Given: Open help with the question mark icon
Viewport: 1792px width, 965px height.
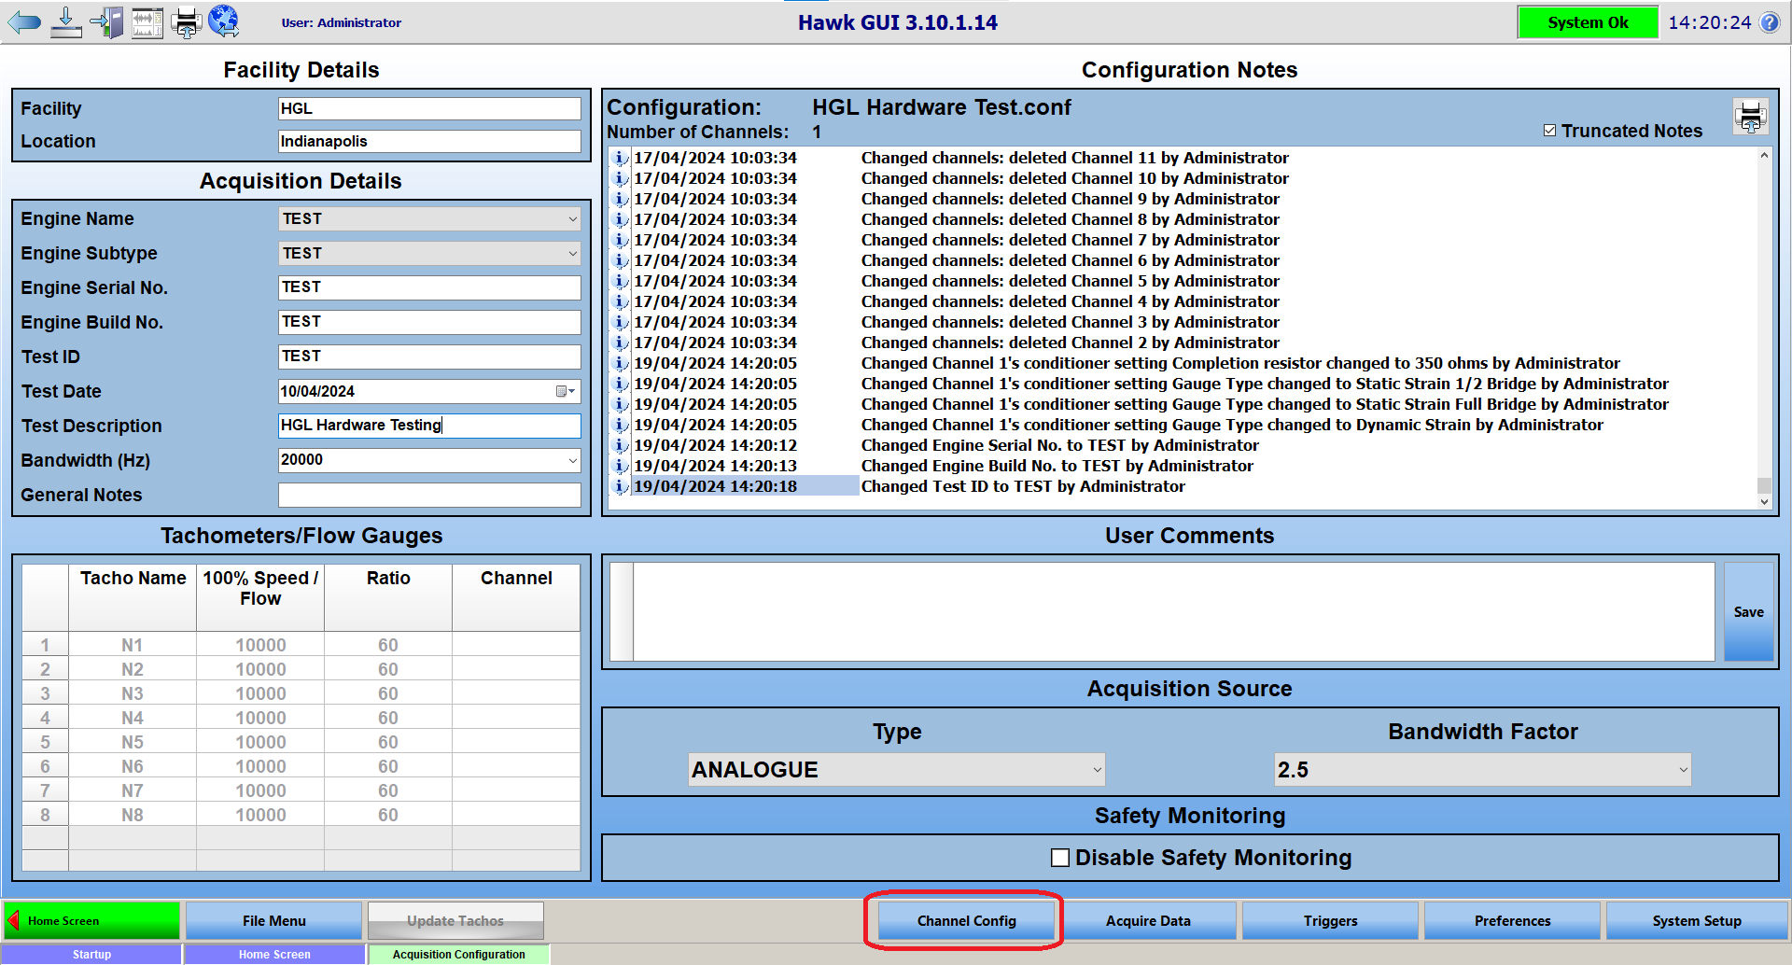Looking at the screenshot, I should pos(1770,22).
